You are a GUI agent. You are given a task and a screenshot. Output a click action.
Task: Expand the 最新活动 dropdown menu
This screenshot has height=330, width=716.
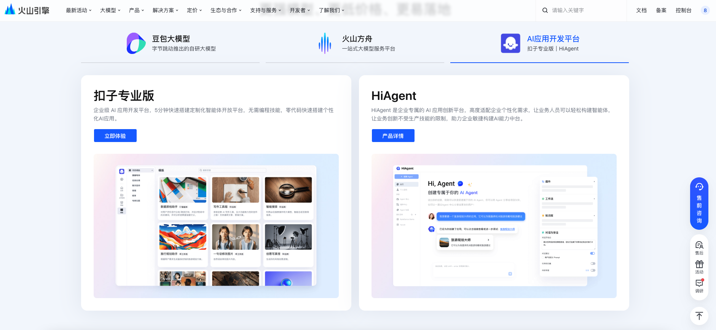(78, 10)
